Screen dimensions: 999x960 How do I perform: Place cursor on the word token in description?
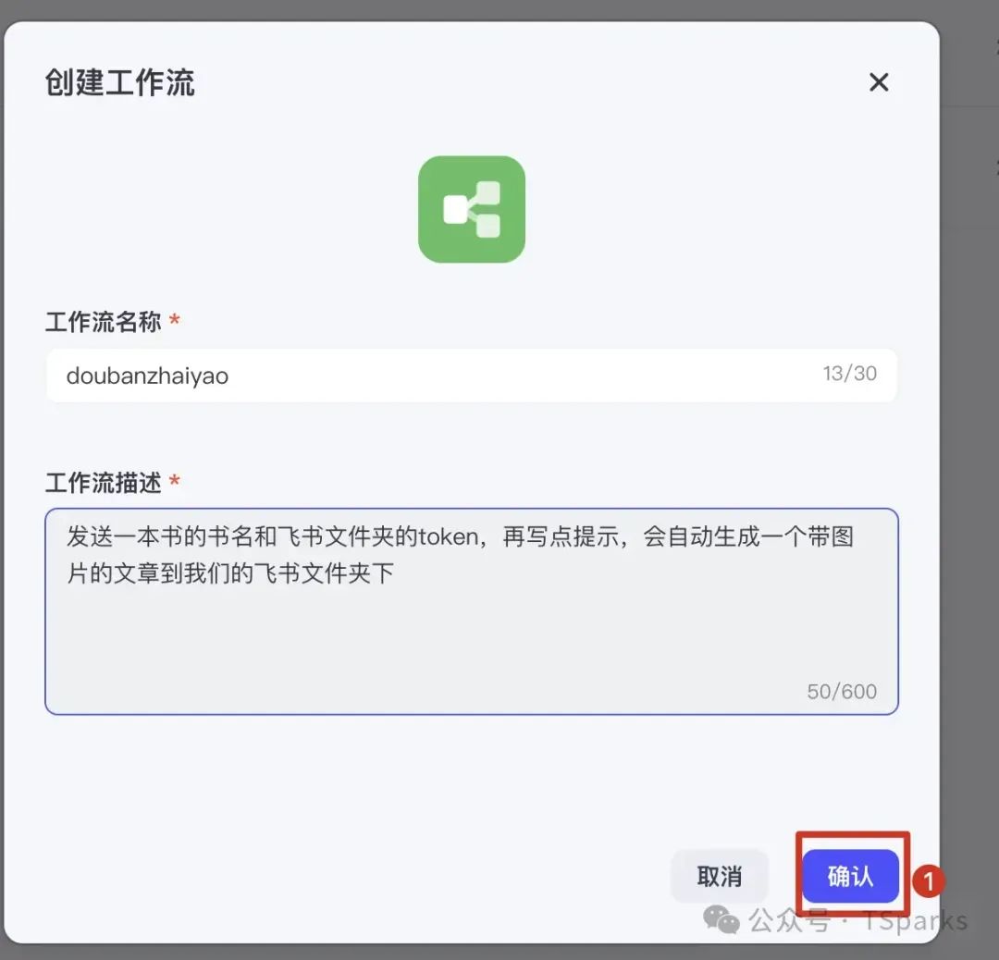pos(449,537)
